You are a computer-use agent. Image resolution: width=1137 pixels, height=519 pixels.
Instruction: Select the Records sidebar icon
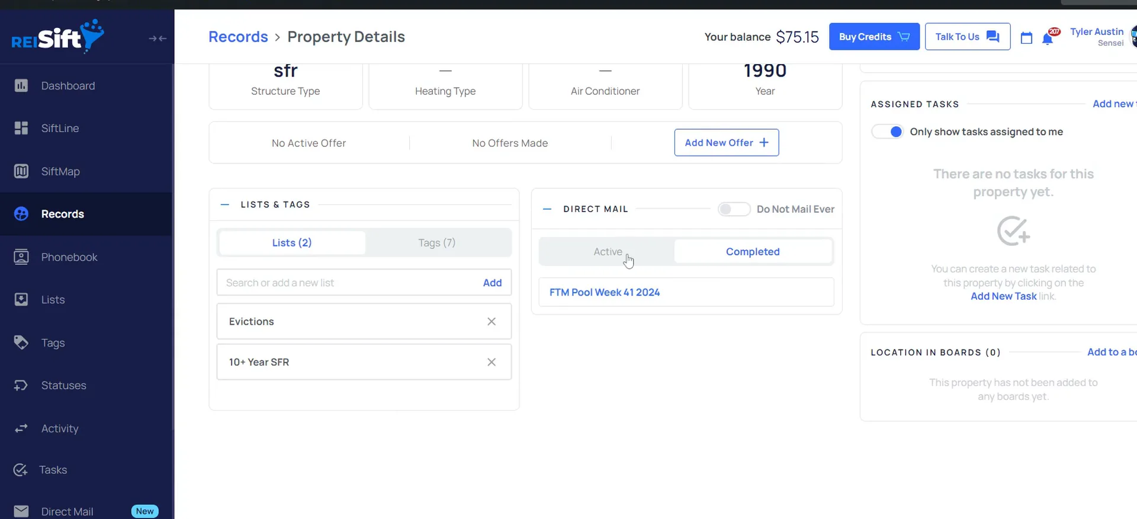pyautogui.click(x=21, y=214)
